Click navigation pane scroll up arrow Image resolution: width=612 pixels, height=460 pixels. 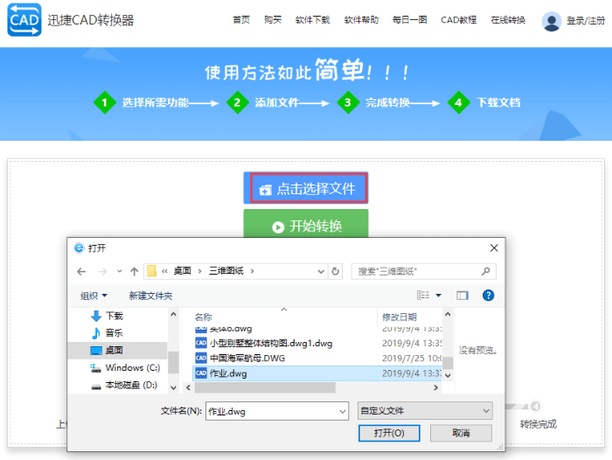click(x=174, y=314)
